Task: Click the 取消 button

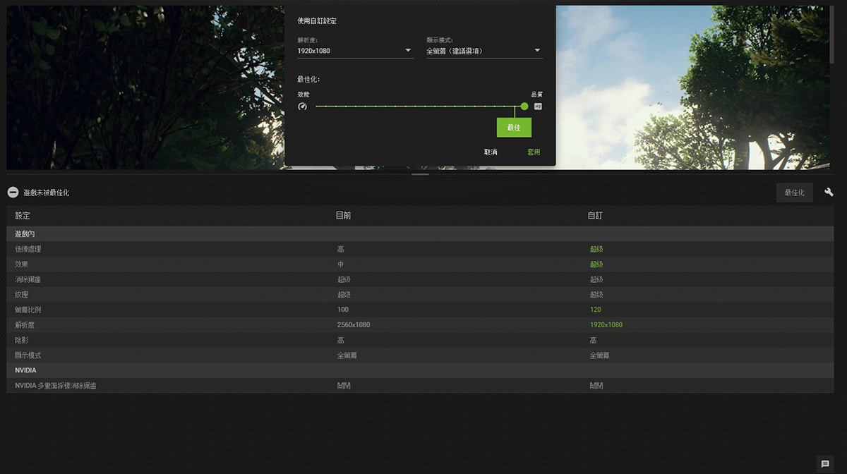Action: pyautogui.click(x=491, y=152)
